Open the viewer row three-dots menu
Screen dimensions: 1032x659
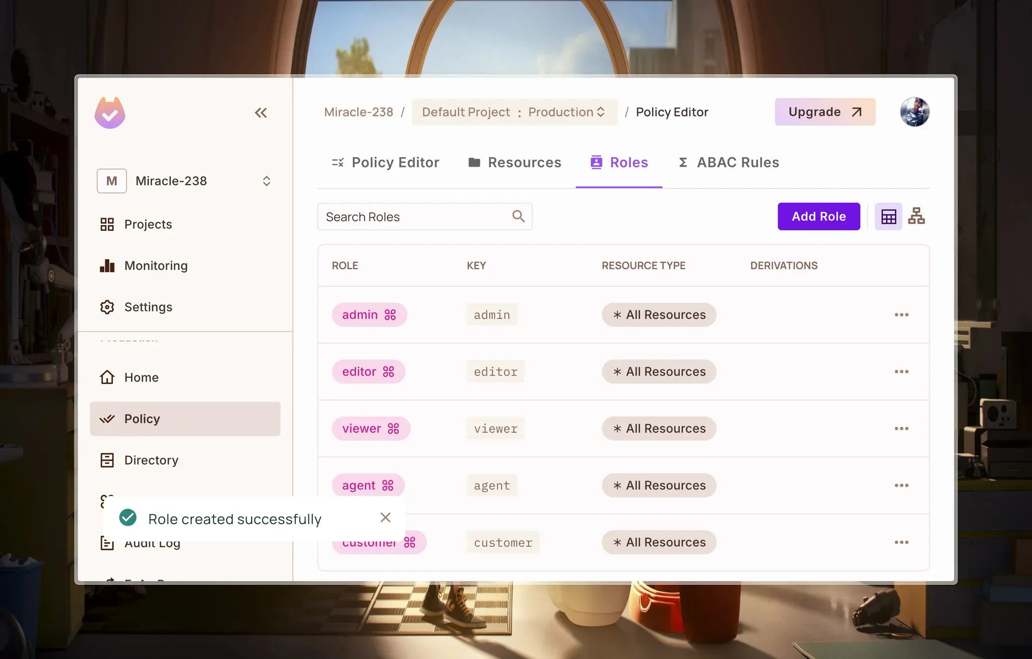coord(901,429)
